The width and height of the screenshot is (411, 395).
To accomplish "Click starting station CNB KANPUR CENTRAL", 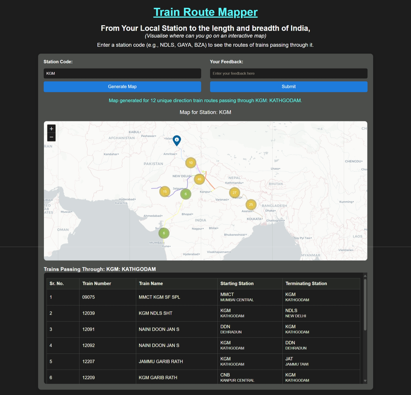I will pyautogui.click(x=237, y=378).
